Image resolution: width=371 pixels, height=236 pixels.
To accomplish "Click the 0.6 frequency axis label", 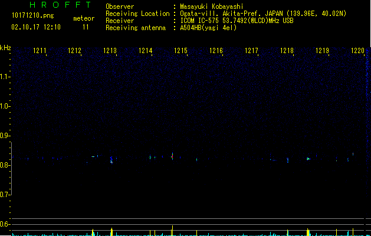I will (x=5, y=224).
